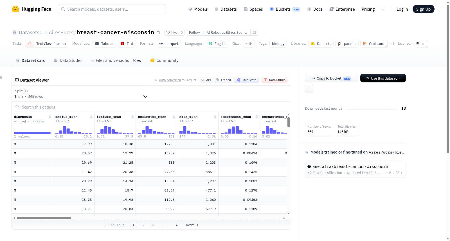The width and height of the screenshot is (450, 241).
Task: Click the sort icon on radius_mean column
Action: pyautogui.click(x=91, y=117)
